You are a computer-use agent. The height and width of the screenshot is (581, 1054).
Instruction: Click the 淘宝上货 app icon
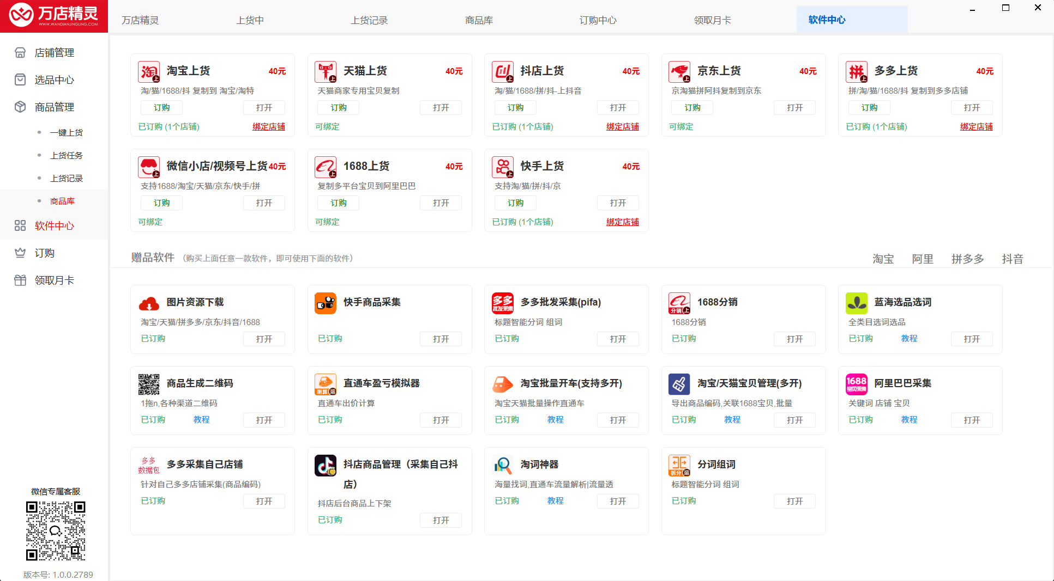149,72
